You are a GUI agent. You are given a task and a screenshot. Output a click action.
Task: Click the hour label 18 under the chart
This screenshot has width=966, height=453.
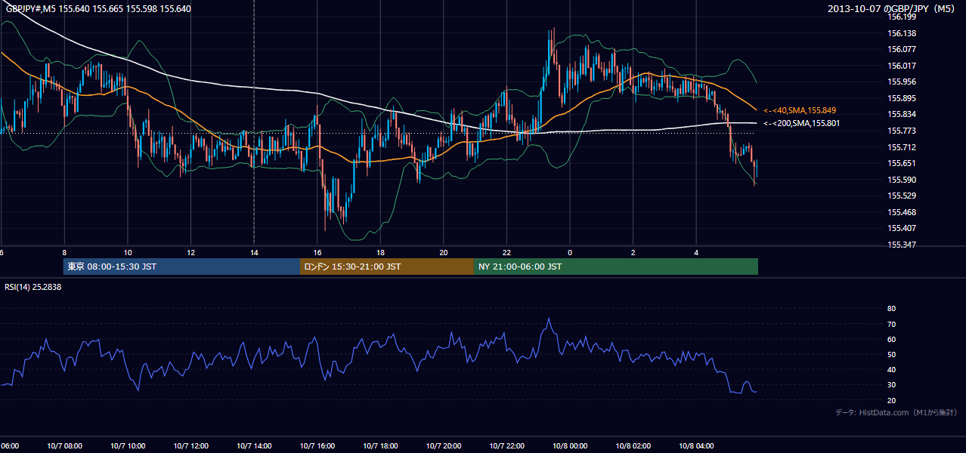tap(380, 253)
